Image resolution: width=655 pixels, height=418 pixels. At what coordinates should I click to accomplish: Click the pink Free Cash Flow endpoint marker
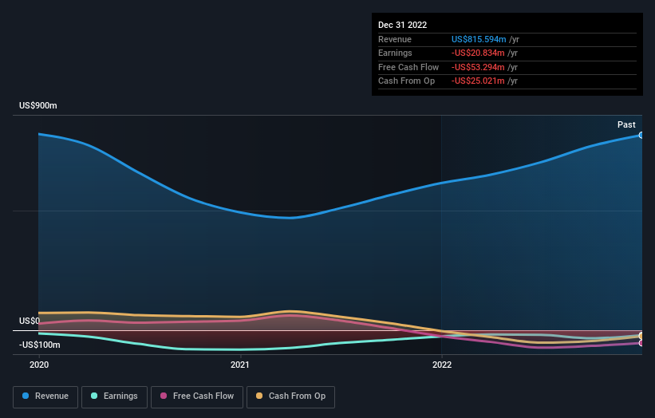[x=641, y=343]
